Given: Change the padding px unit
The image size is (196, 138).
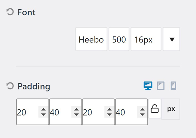Looking at the screenshot, I should [171, 109].
